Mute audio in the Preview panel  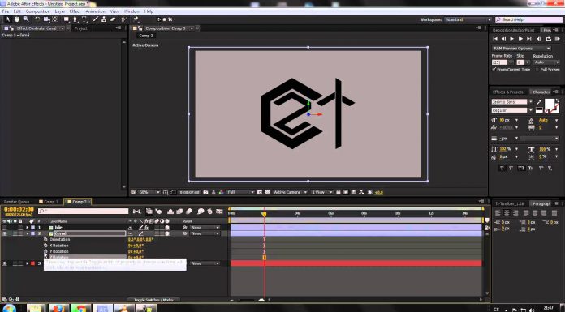[539, 39]
